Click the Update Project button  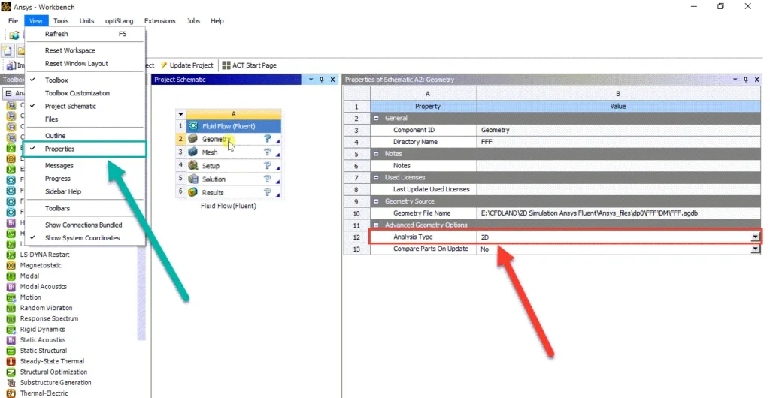186,65
